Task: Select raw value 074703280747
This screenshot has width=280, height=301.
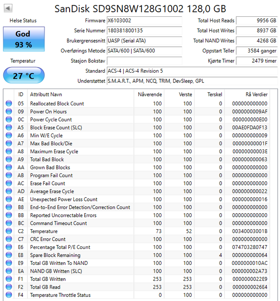Action: click(x=250, y=247)
